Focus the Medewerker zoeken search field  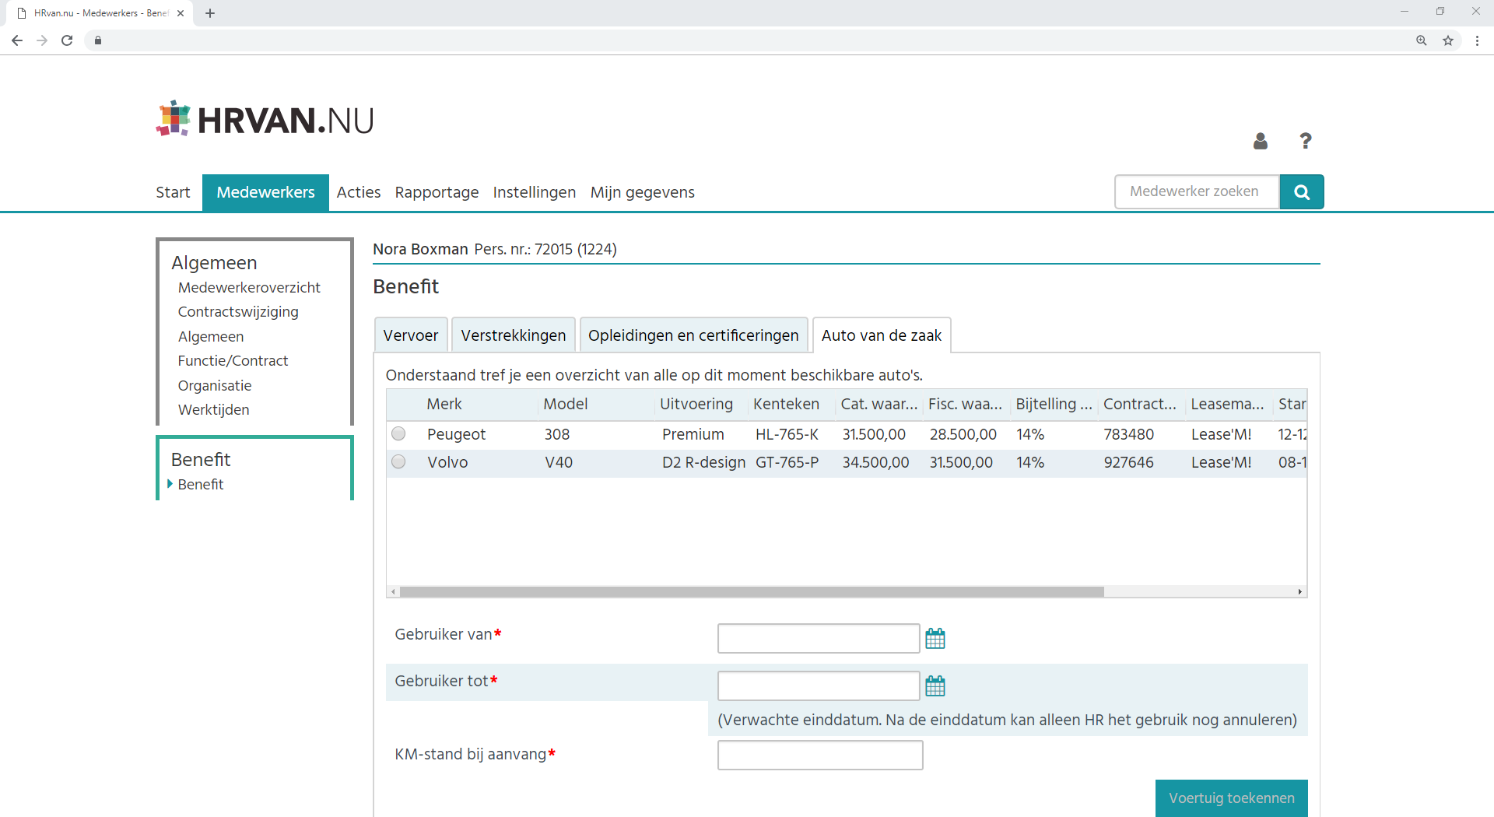1198,192
